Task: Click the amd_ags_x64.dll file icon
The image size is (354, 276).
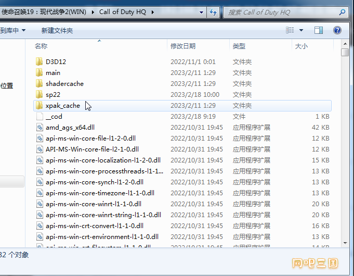Action: tap(40, 127)
